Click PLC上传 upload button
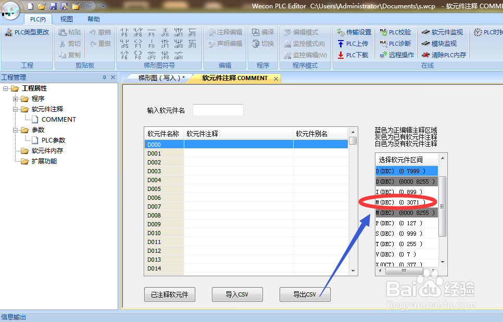503x322 pixels. (x=353, y=44)
